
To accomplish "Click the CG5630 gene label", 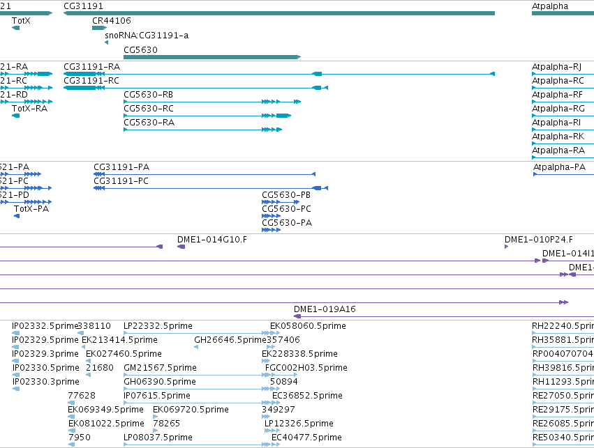I will point(140,50).
